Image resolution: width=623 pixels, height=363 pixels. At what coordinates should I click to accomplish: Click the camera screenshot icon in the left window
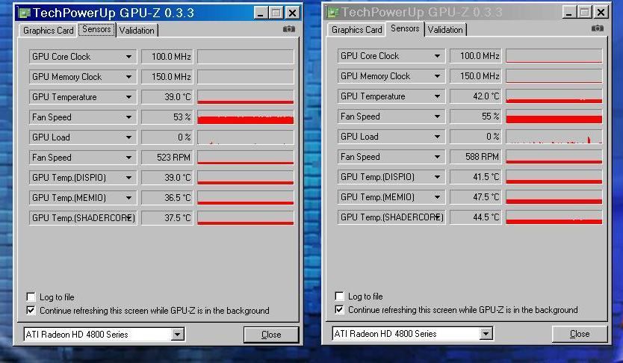coord(289,29)
